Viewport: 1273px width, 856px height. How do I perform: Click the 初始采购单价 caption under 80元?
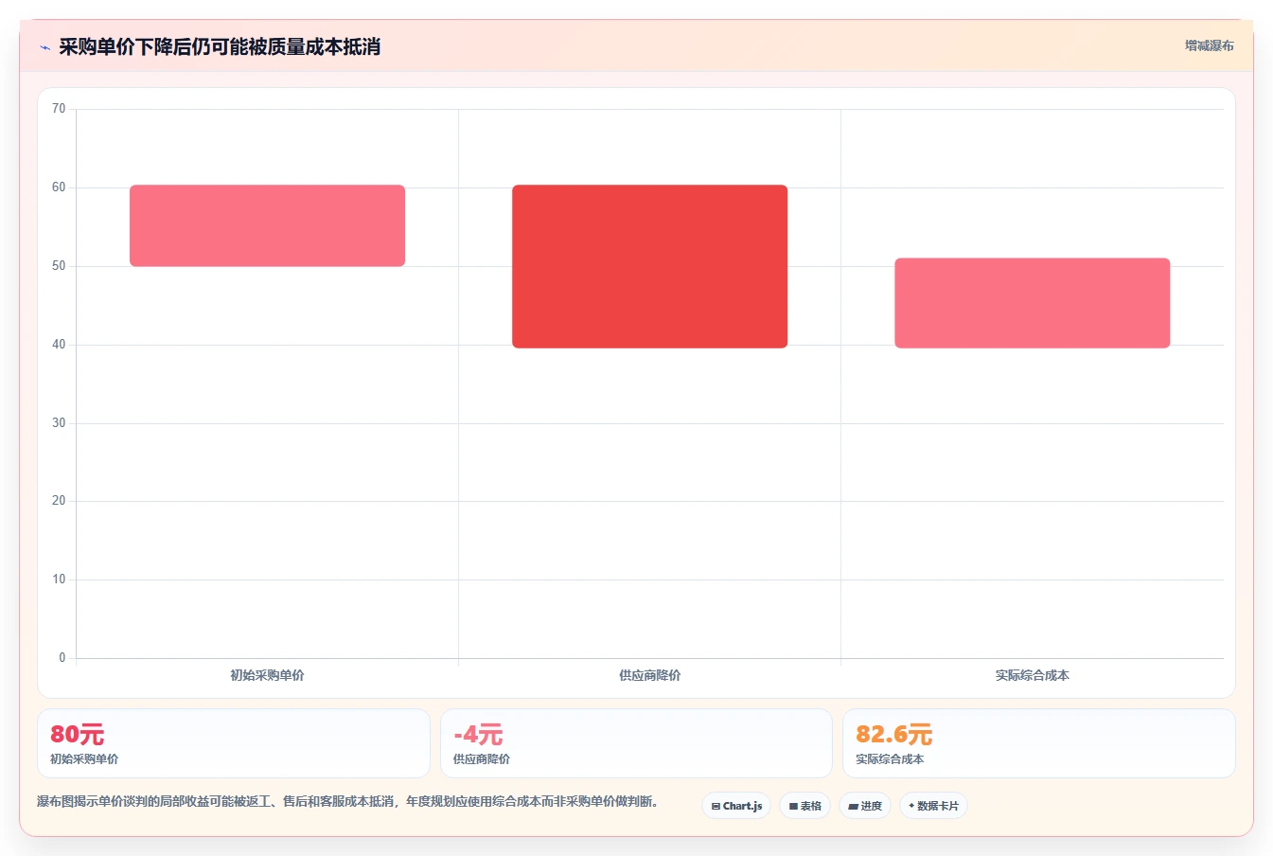pos(84,759)
